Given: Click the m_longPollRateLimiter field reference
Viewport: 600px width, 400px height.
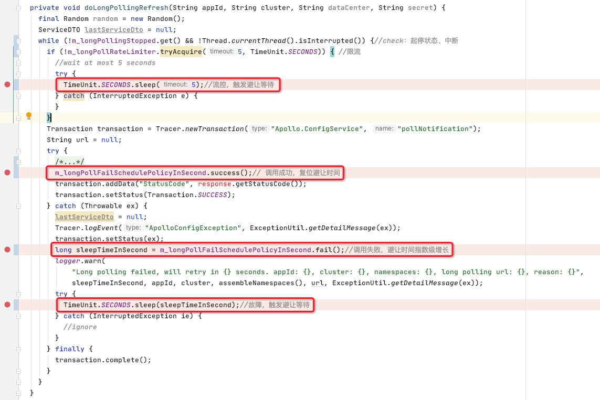Looking at the screenshot, I should tap(112, 51).
